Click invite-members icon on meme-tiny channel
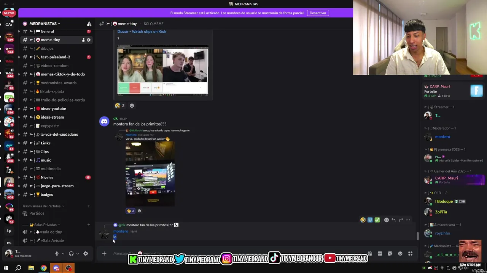This screenshot has width=487, height=273. click(83, 40)
